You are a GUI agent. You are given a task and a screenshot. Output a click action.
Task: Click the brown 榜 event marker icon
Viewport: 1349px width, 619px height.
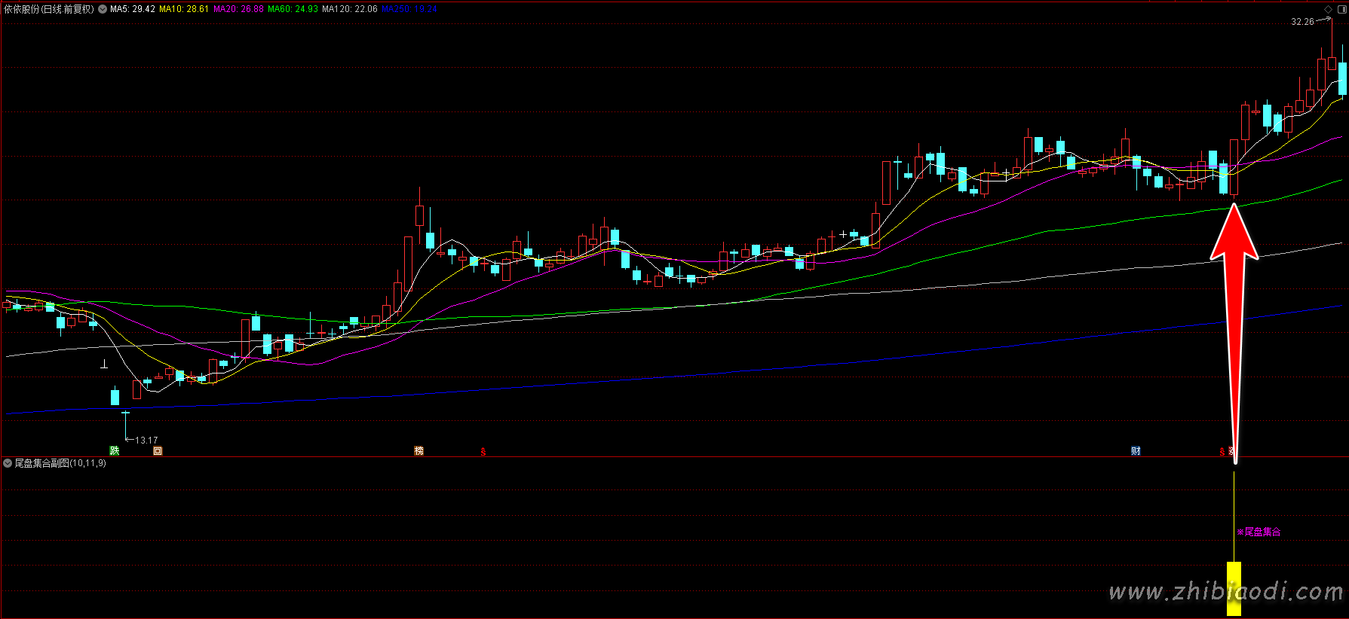coord(418,451)
